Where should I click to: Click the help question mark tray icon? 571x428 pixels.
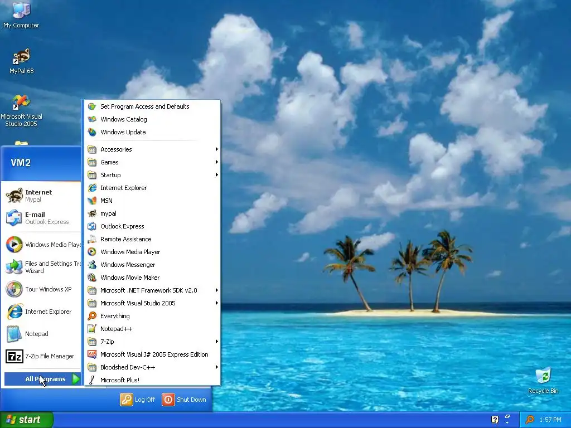tap(495, 420)
